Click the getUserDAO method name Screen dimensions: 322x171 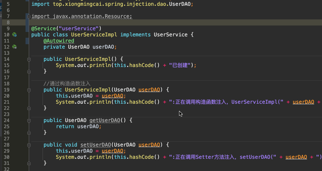tap(105, 120)
